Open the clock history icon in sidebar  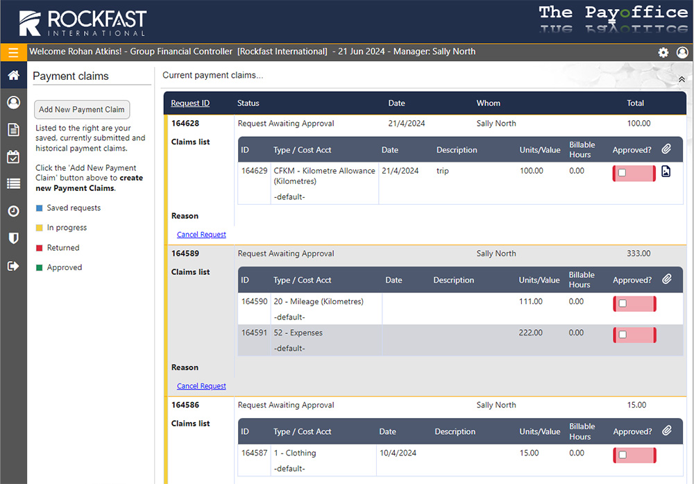click(13, 211)
